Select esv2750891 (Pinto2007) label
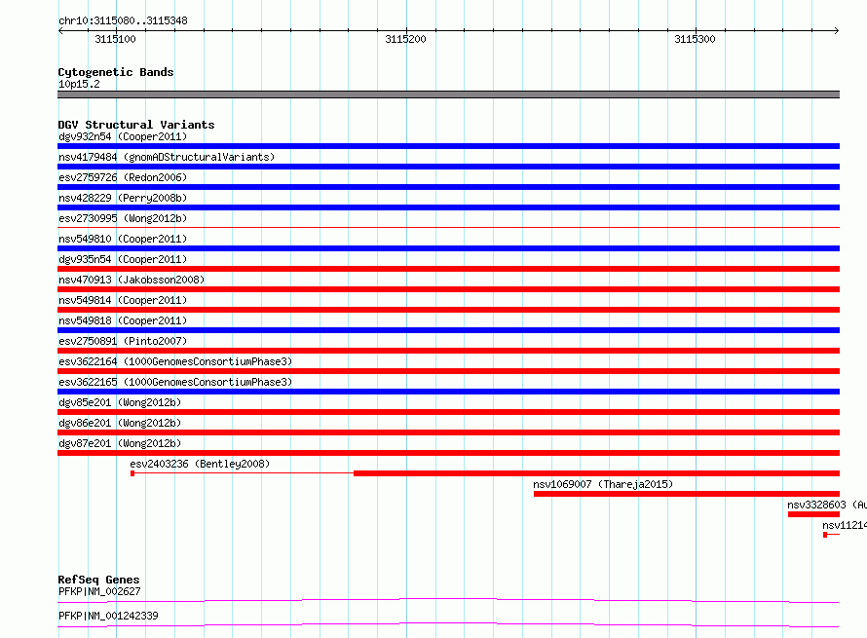This screenshot has width=867, height=638. pos(123,341)
